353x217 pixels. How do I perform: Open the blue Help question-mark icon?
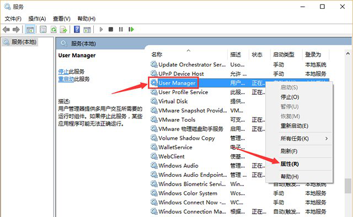(x=77, y=29)
